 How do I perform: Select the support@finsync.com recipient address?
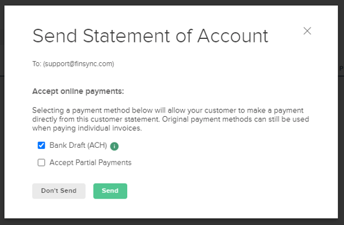[79, 64]
